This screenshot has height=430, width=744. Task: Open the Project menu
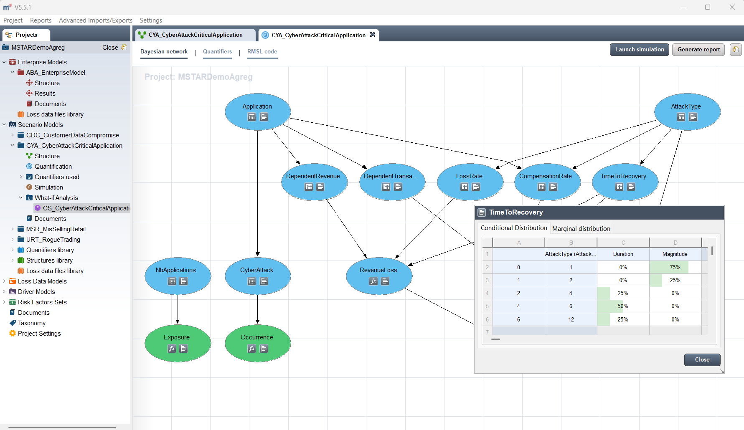pos(13,20)
